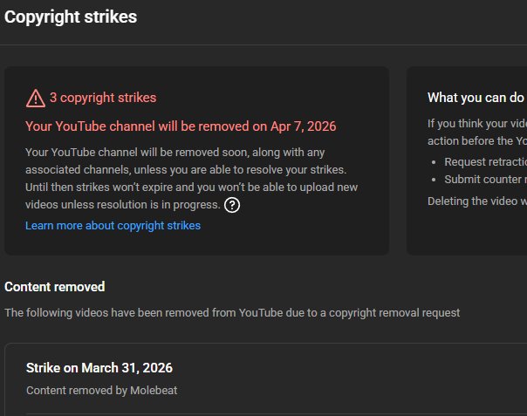Image resolution: width=527 pixels, height=416 pixels.
Task: Select the Strike on March 31, 2026 entry
Action: click(x=99, y=368)
